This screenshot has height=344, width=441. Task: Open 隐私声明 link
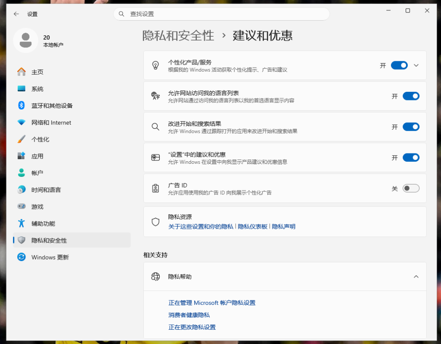[x=283, y=226]
